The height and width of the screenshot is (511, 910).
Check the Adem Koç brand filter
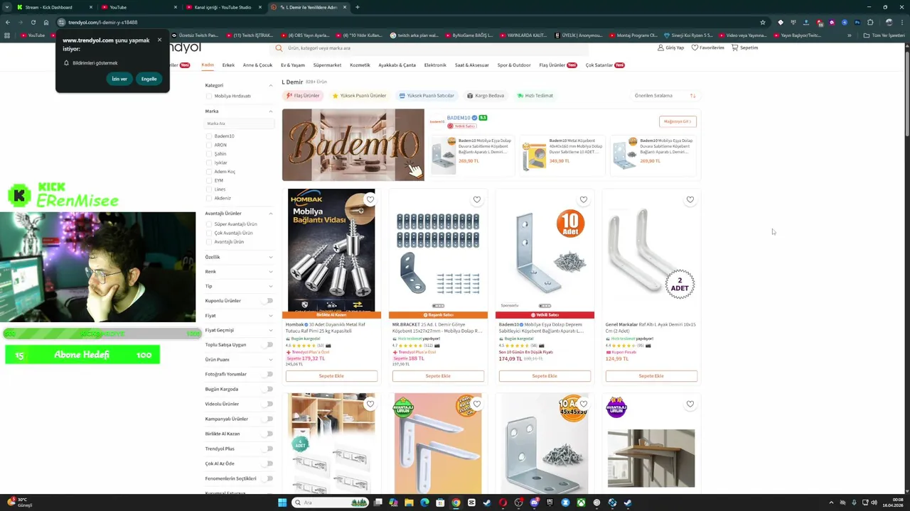[209, 171]
